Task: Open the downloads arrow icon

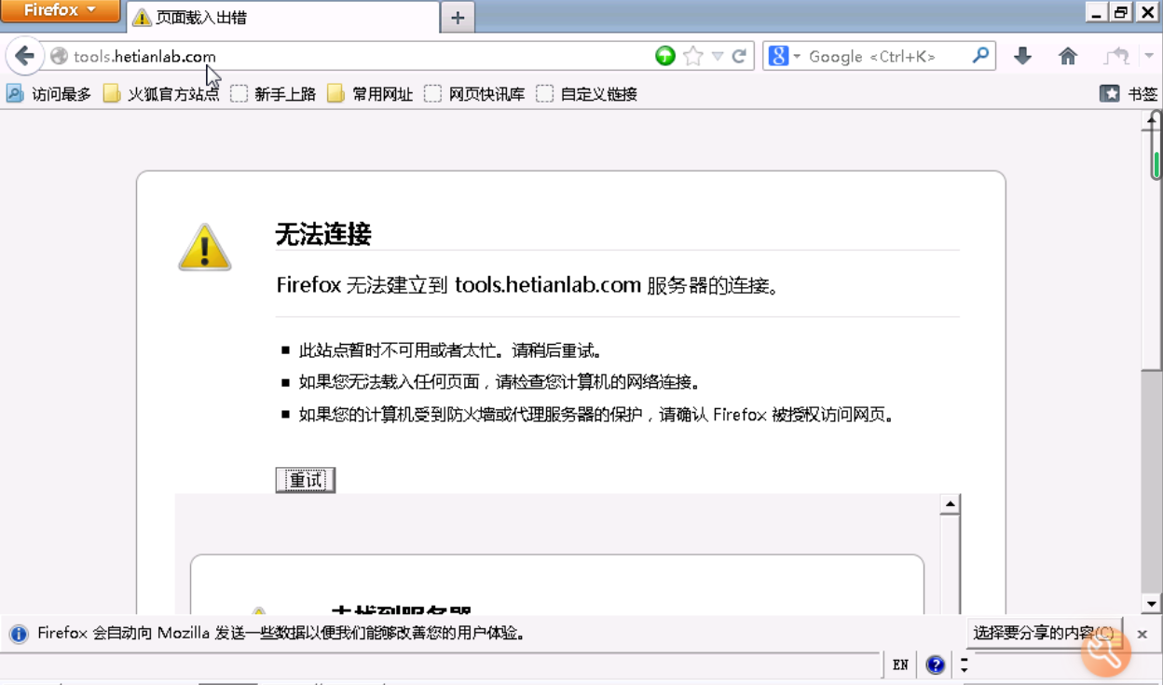Action: (1022, 57)
